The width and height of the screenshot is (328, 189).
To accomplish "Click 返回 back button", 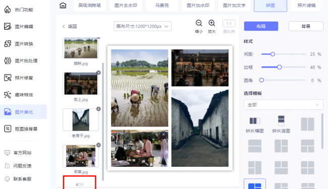I will (x=70, y=26).
